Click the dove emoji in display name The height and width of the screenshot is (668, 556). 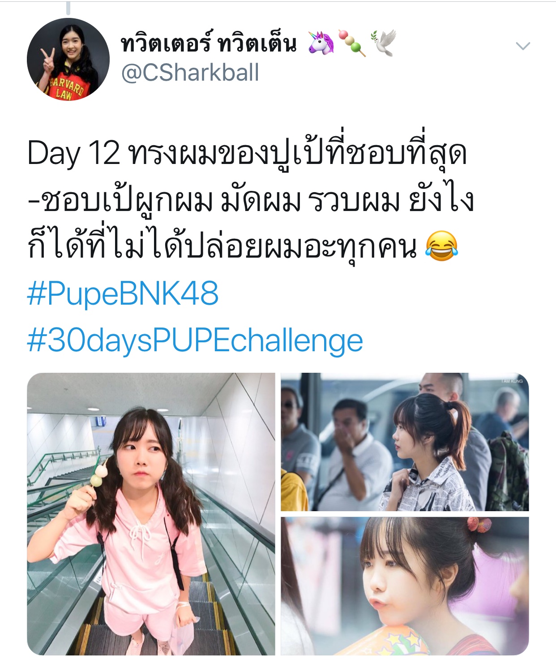pos(383,43)
